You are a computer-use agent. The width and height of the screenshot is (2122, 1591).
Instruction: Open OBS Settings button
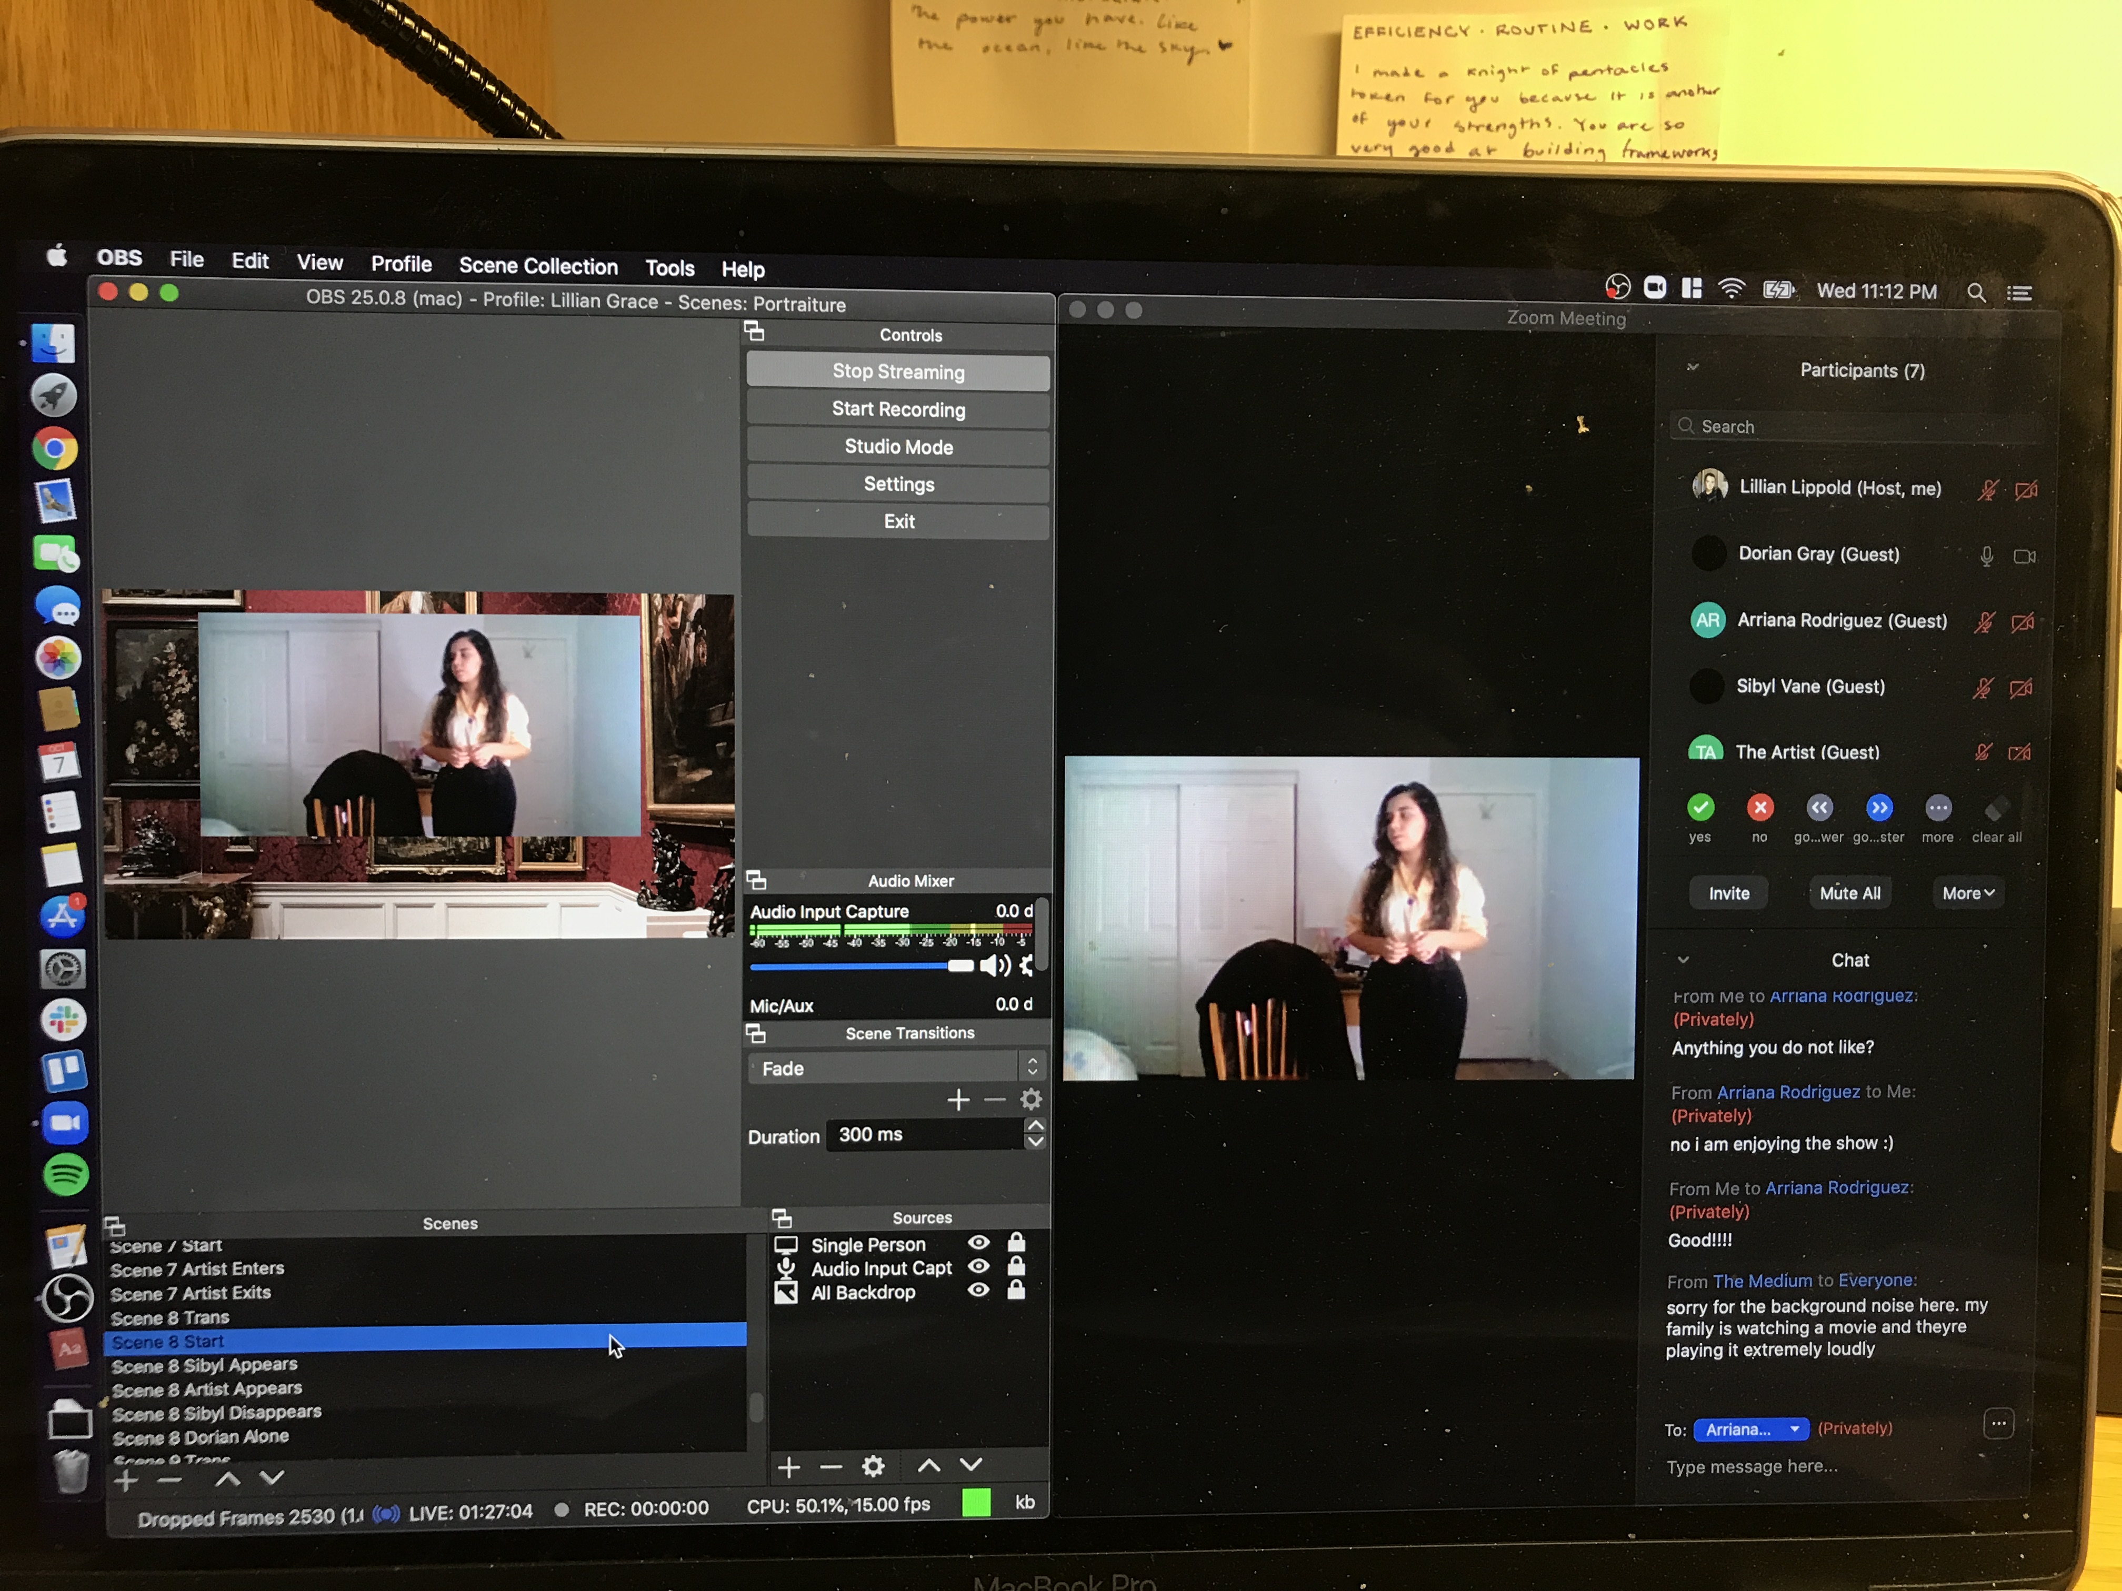coord(898,485)
